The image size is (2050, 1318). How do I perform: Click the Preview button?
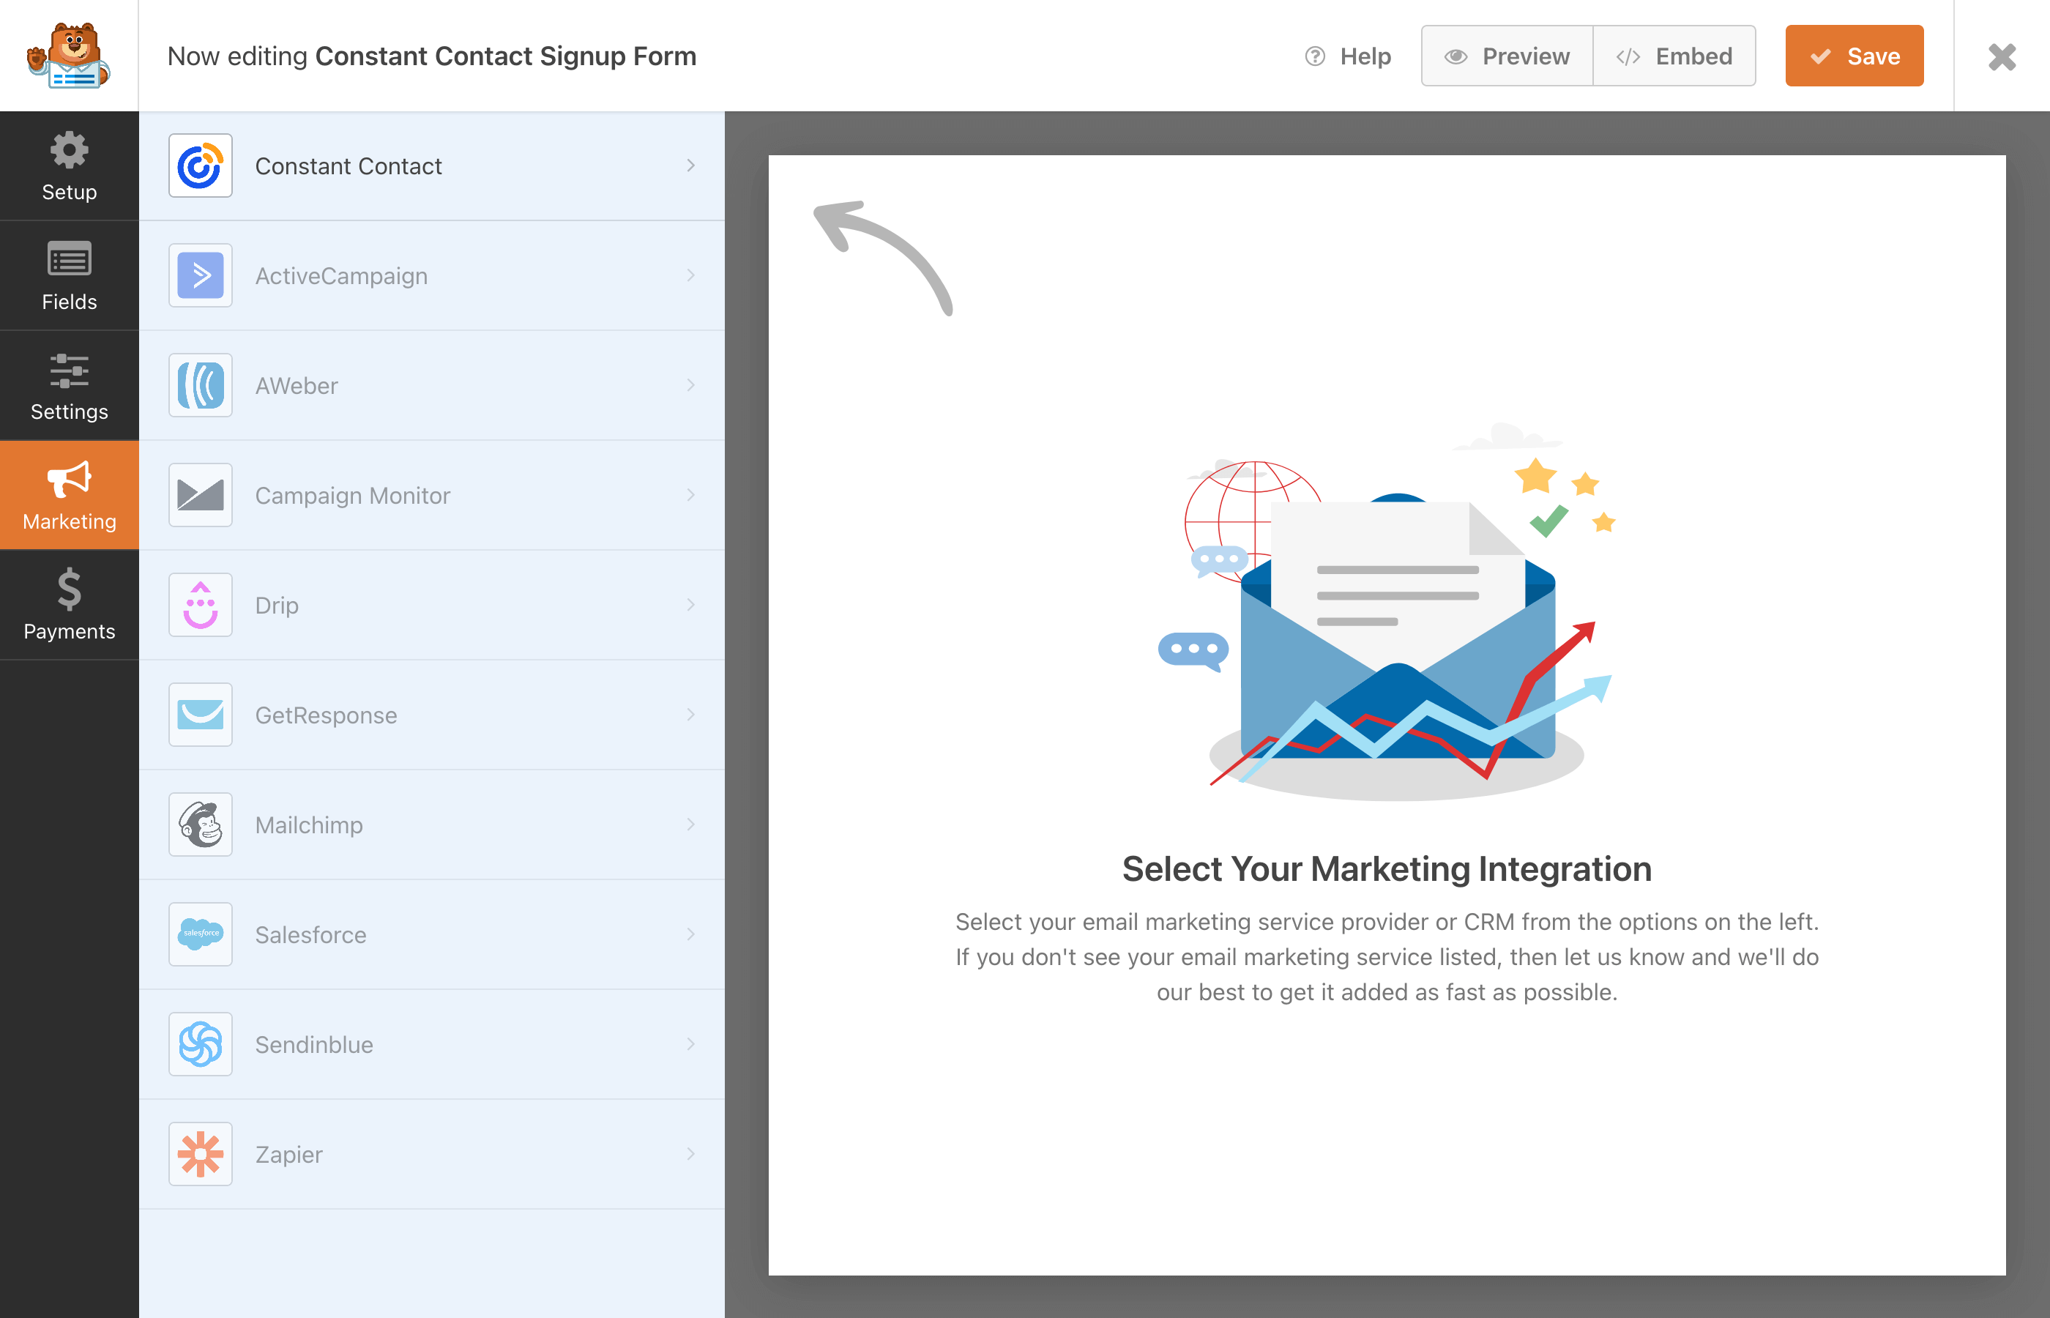(x=1507, y=56)
